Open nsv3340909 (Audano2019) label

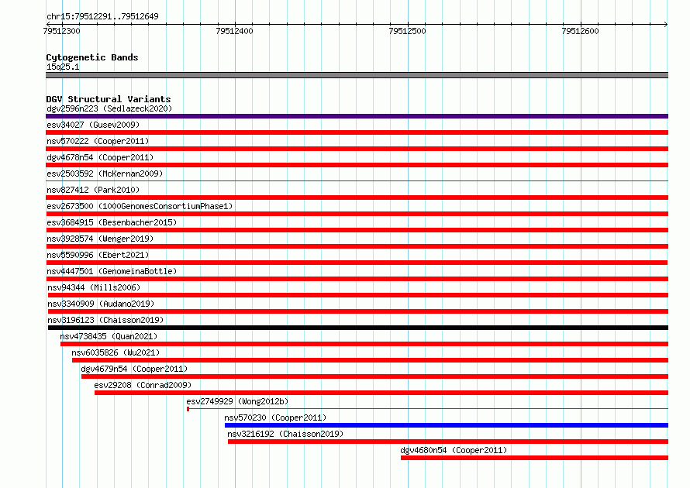[x=101, y=304]
